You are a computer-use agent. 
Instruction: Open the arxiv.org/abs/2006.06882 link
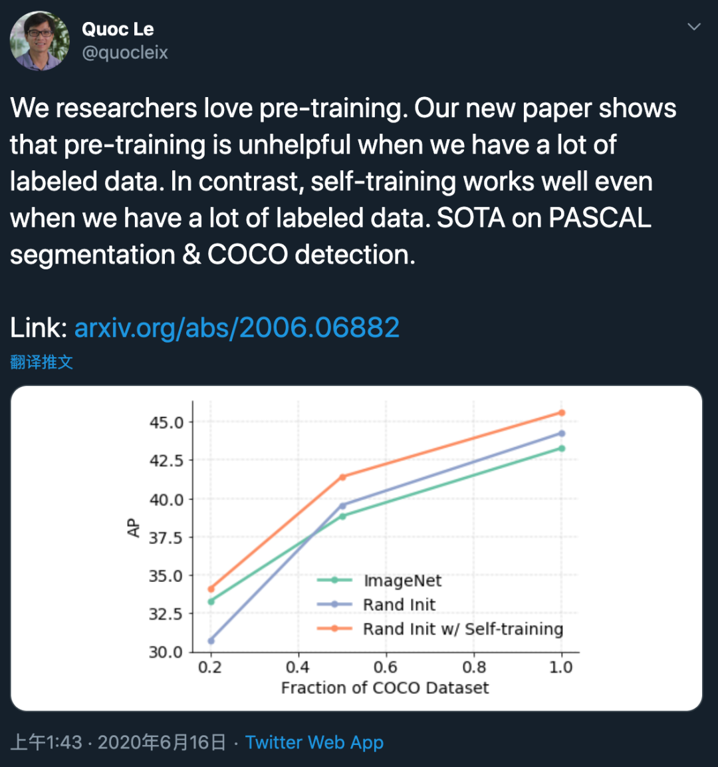(237, 327)
